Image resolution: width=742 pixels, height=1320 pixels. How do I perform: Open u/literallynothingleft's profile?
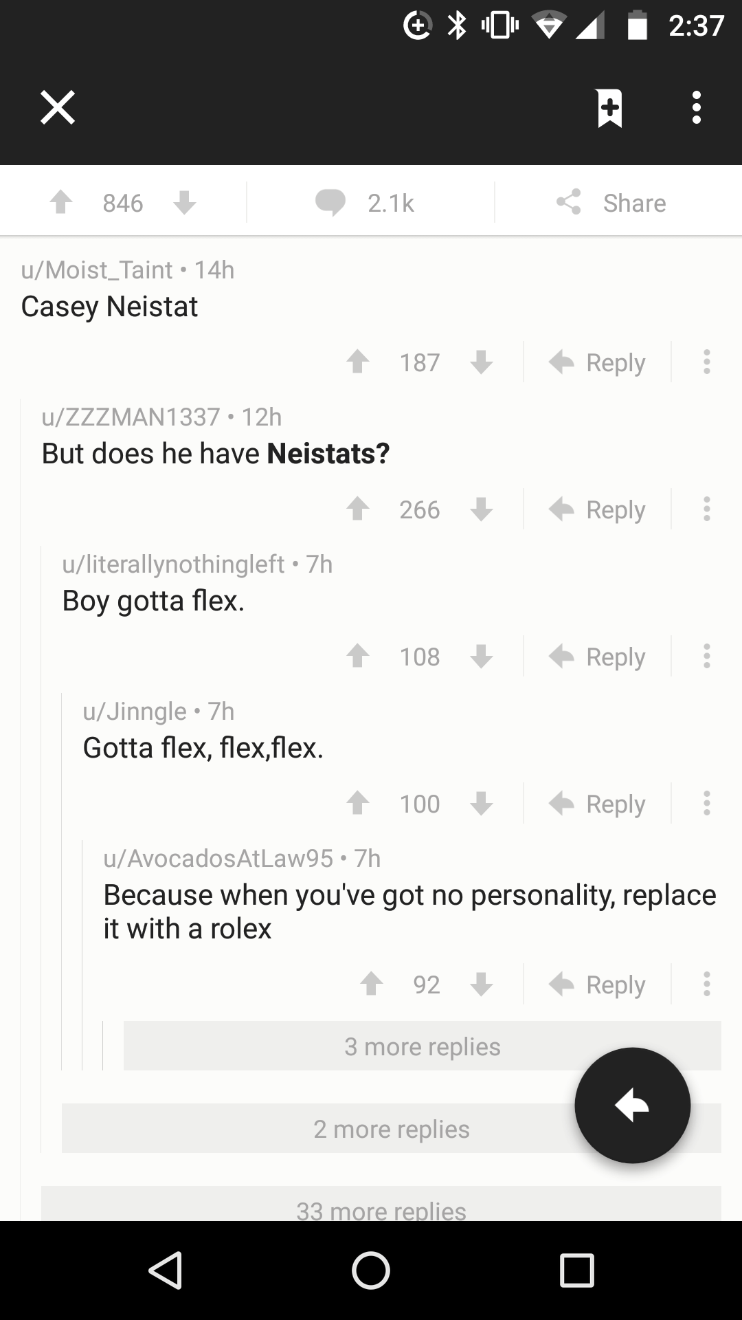172,564
